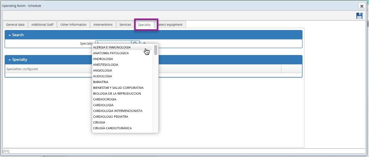This screenshot has width=369, height=157.
Task: Click inside the Specialty search input field
Action: [113, 43]
